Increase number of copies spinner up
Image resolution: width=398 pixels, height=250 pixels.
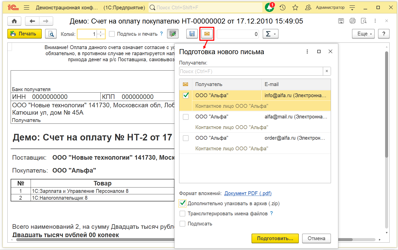pyautogui.click(x=101, y=32)
